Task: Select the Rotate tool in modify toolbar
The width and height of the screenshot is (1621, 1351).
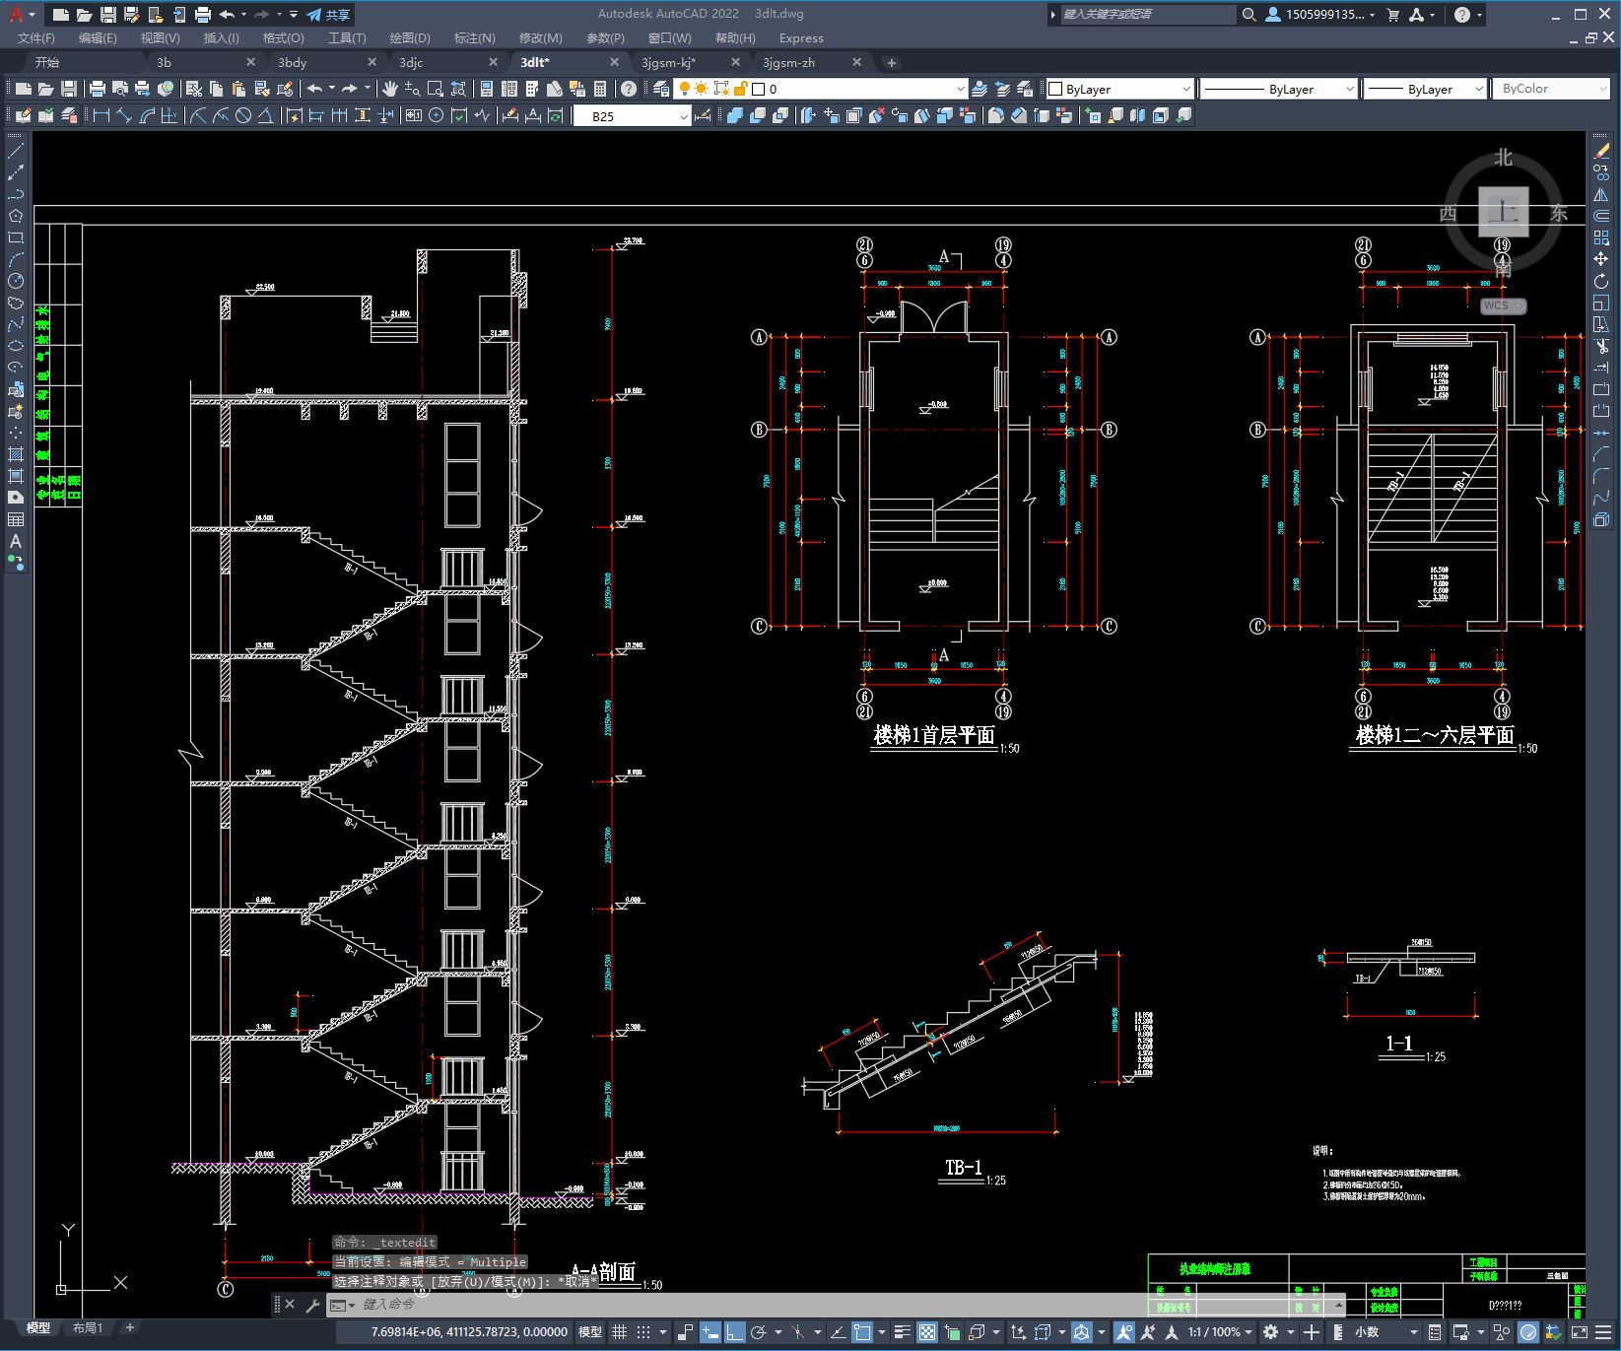Action: pos(1601,281)
